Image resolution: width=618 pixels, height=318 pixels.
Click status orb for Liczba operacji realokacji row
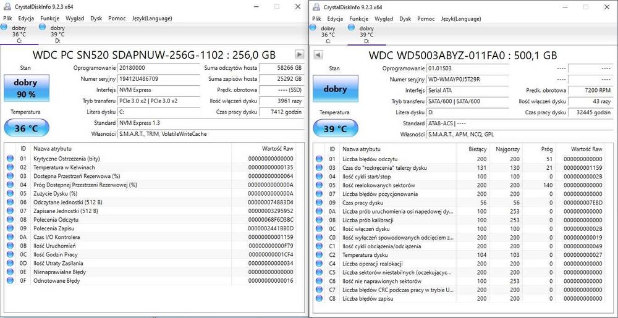tap(320, 264)
